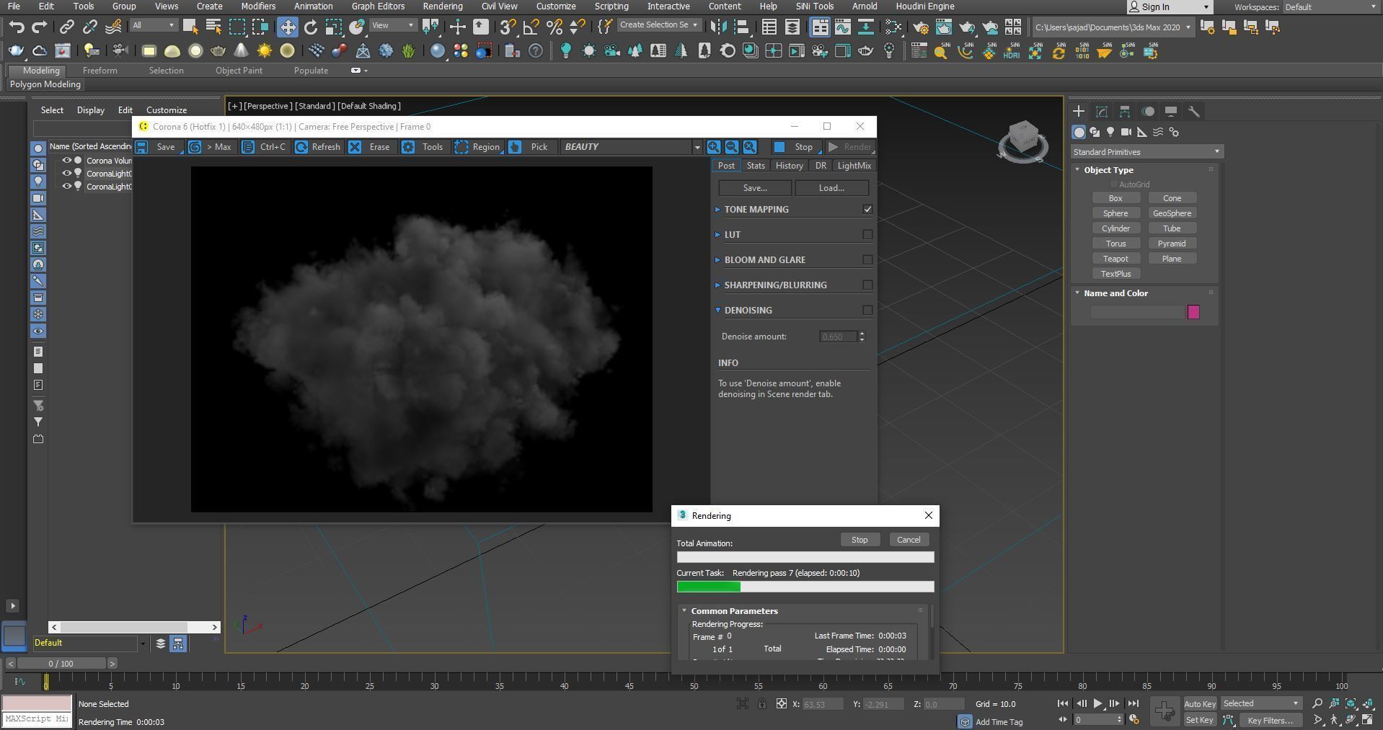Click Go to Start playback control
This screenshot has width=1383, height=730.
tap(1063, 703)
